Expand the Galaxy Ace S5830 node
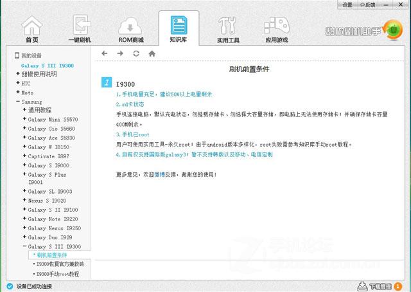This screenshot has width=411, height=292. pos(24,138)
